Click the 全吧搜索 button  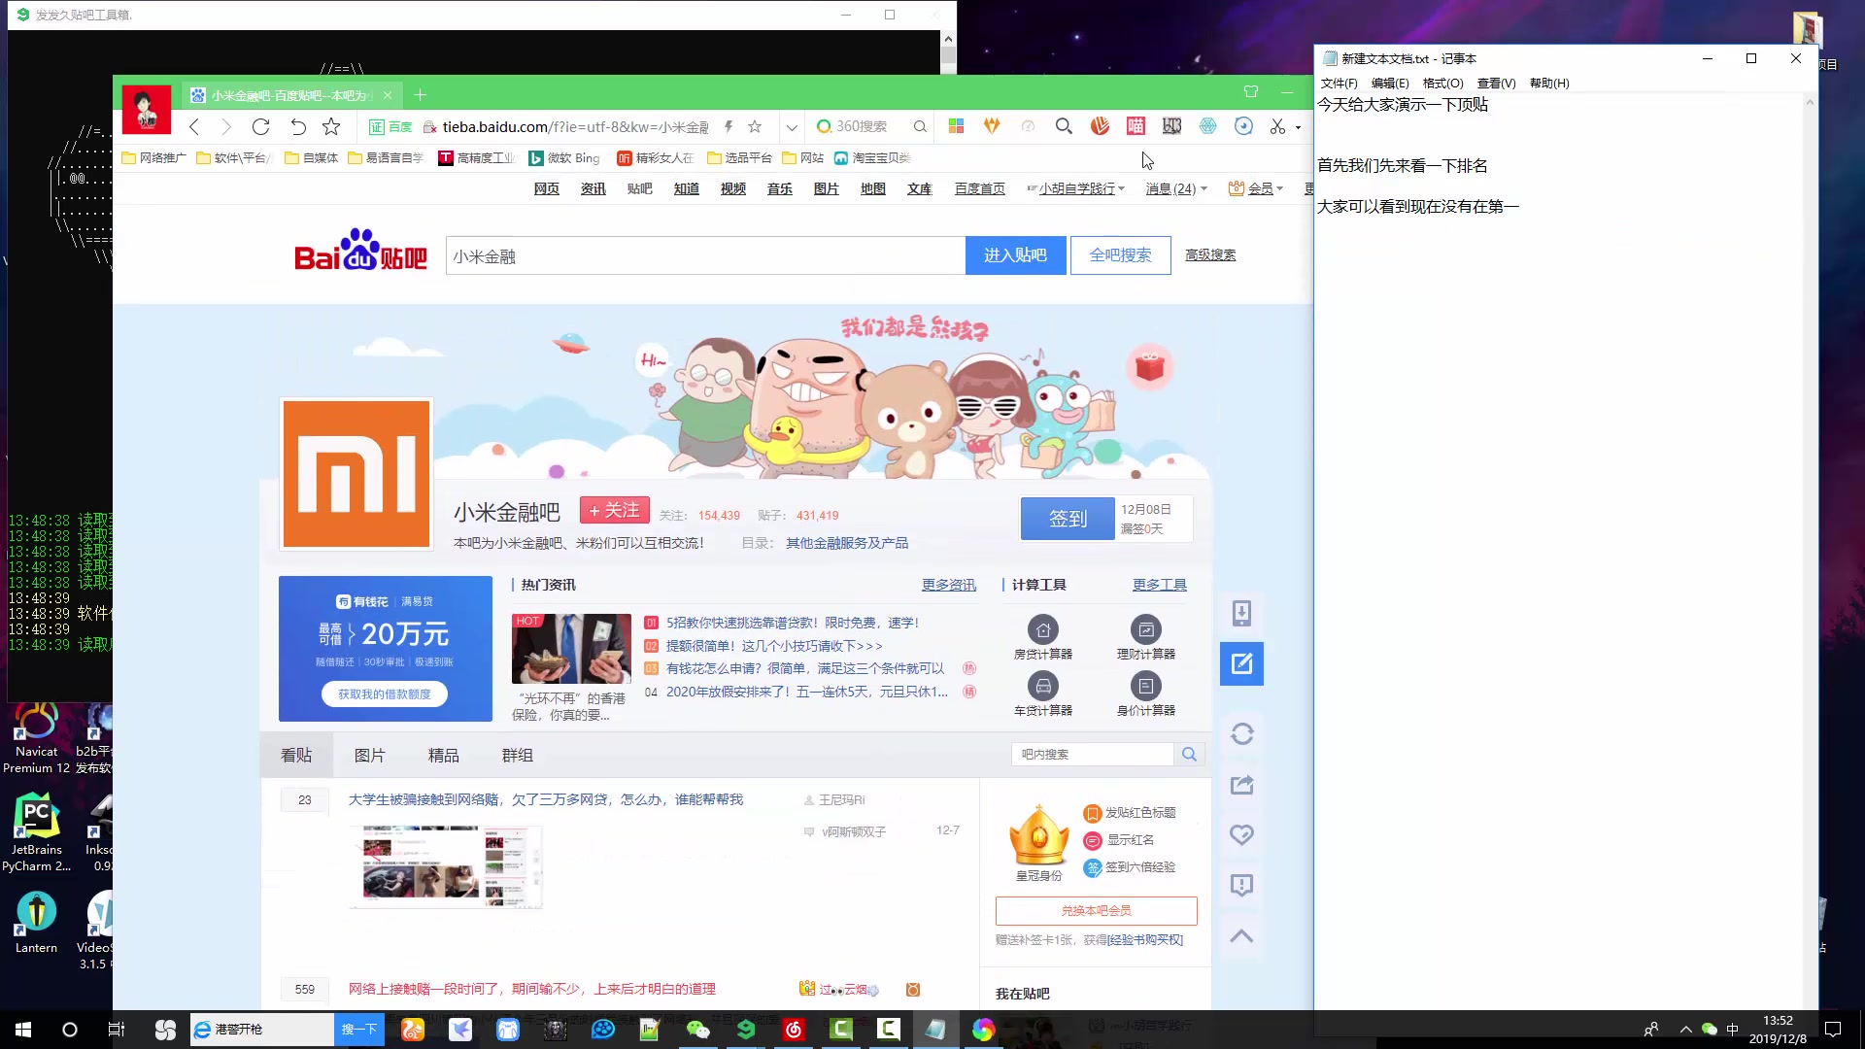coord(1120,255)
